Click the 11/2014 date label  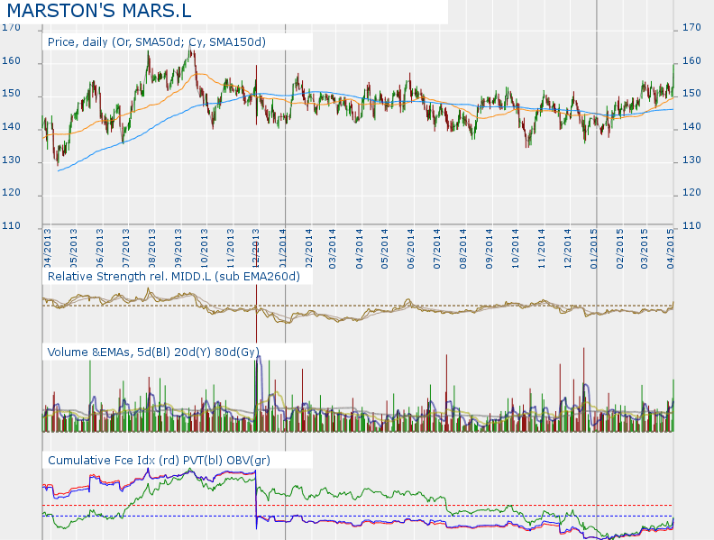click(x=541, y=249)
